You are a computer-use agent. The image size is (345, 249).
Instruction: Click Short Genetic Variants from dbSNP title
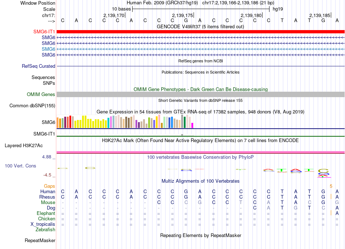(x=200, y=100)
